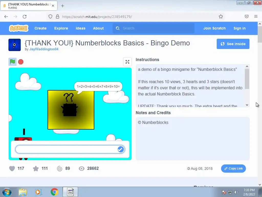Open the Firefox hamburger menu

tap(256, 16)
